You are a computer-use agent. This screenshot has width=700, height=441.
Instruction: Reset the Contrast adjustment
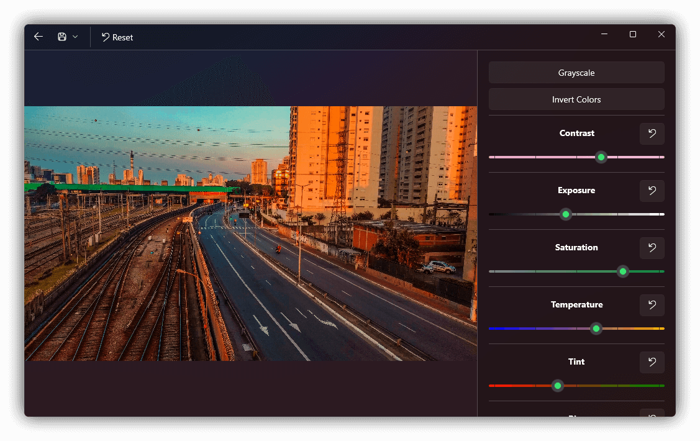pos(652,134)
